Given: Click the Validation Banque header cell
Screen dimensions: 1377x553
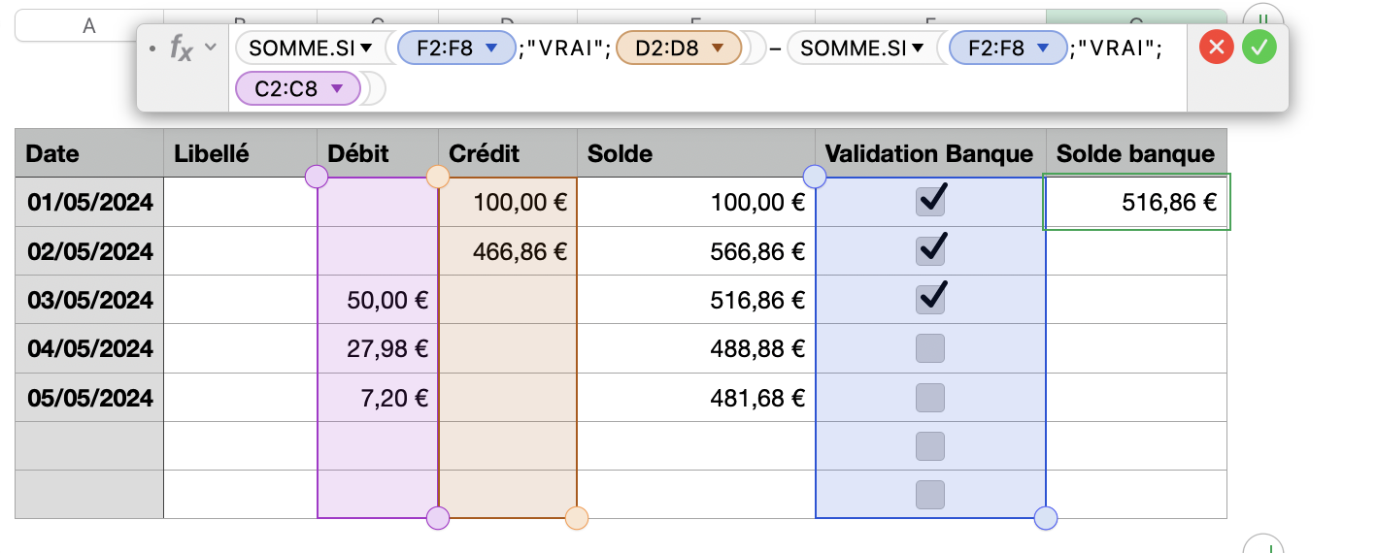Looking at the screenshot, I should [929, 153].
